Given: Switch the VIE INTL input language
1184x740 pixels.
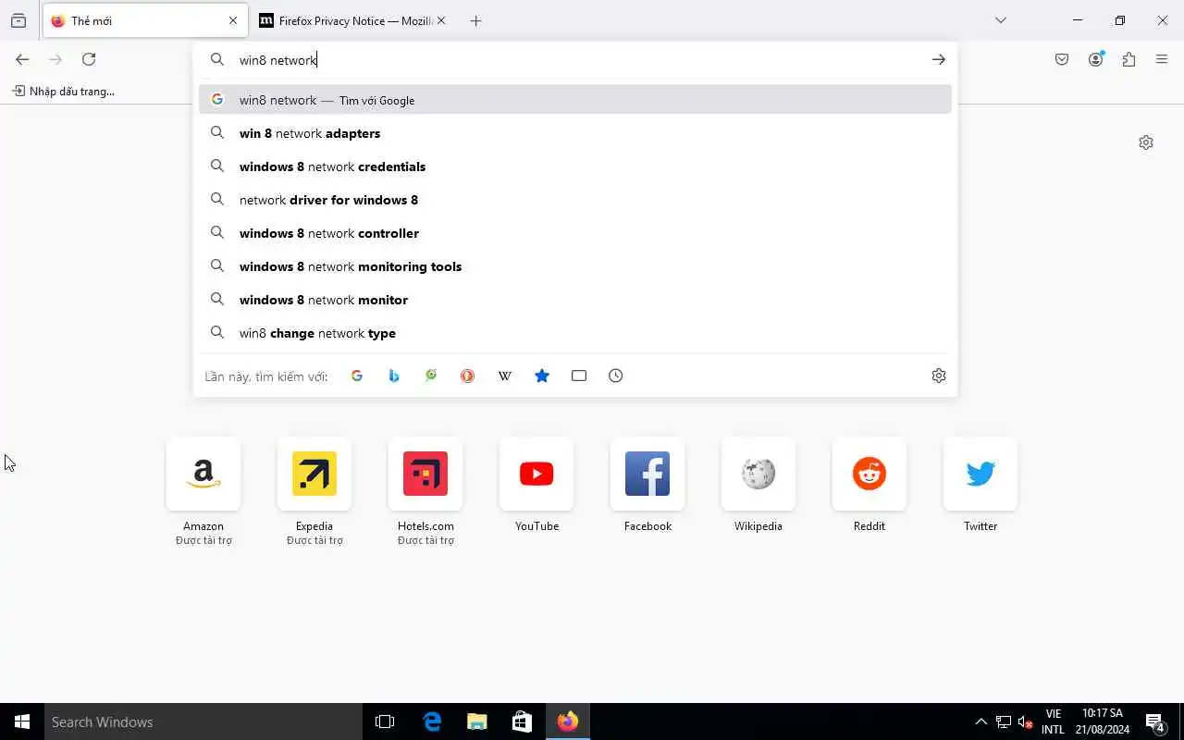Looking at the screenshot, I should (x=1053, y=721).
